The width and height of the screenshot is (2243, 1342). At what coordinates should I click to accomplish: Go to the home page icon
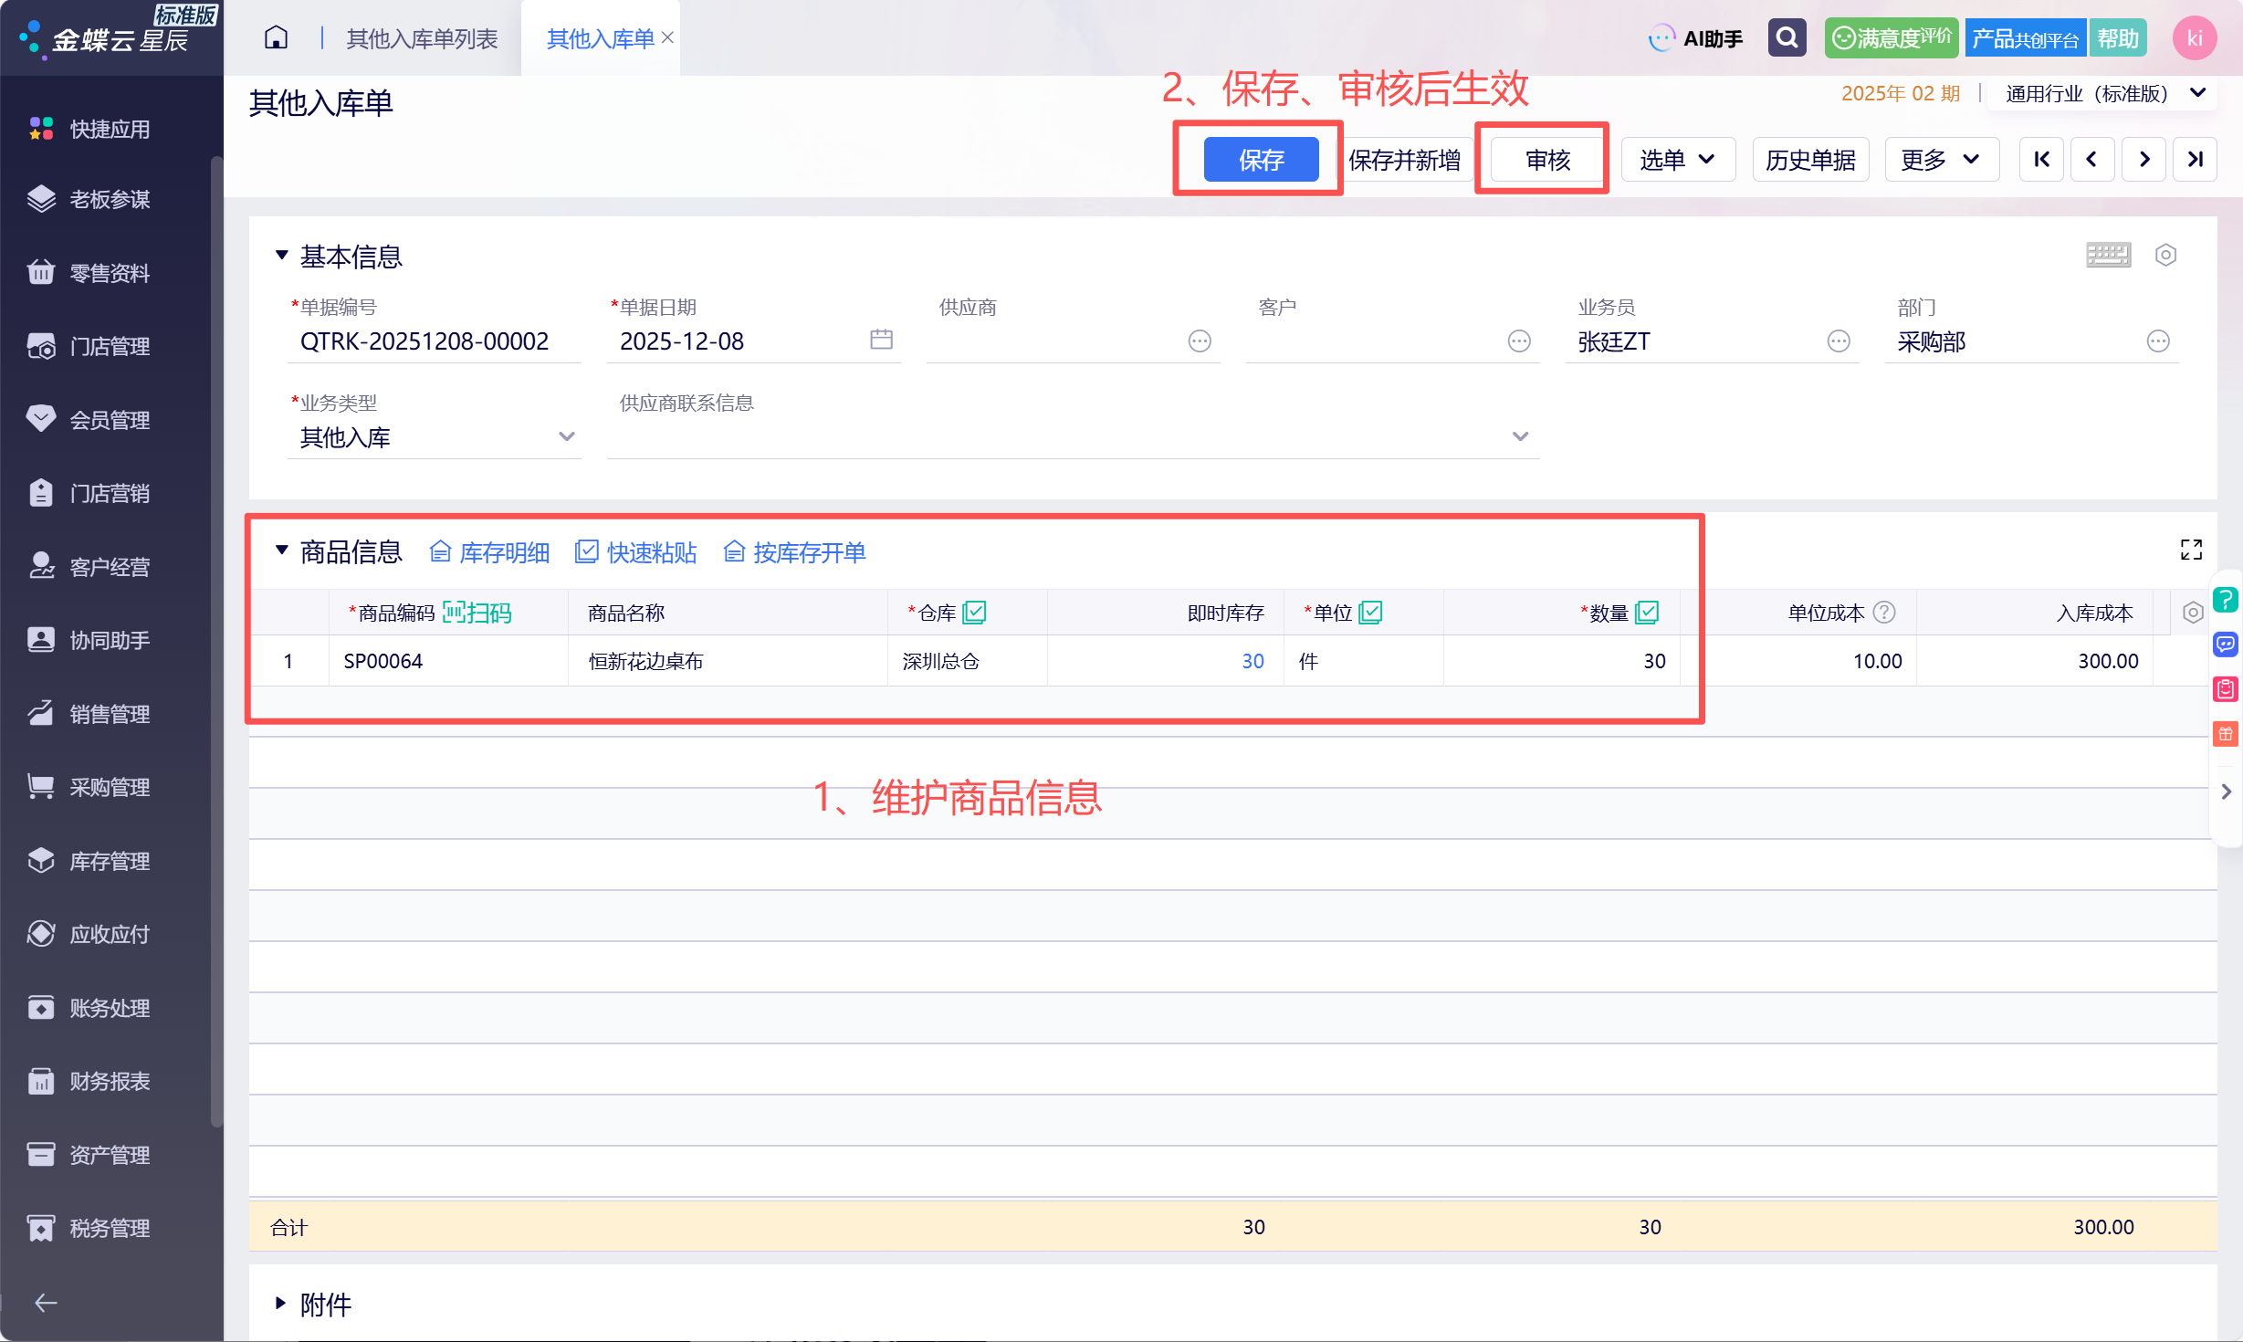click(x=276, y=38)
